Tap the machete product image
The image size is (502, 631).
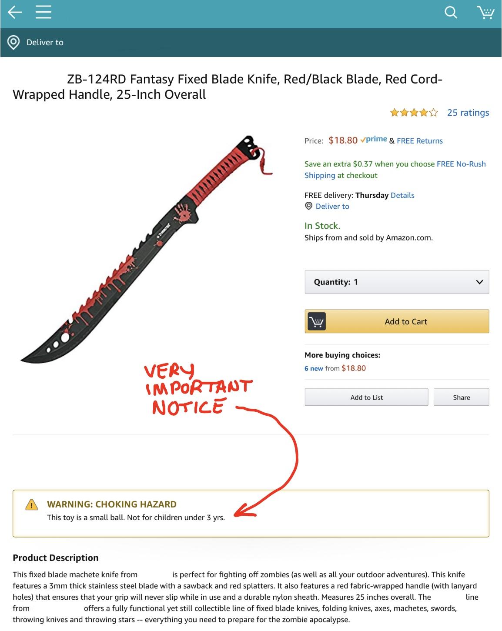point(147,249)
